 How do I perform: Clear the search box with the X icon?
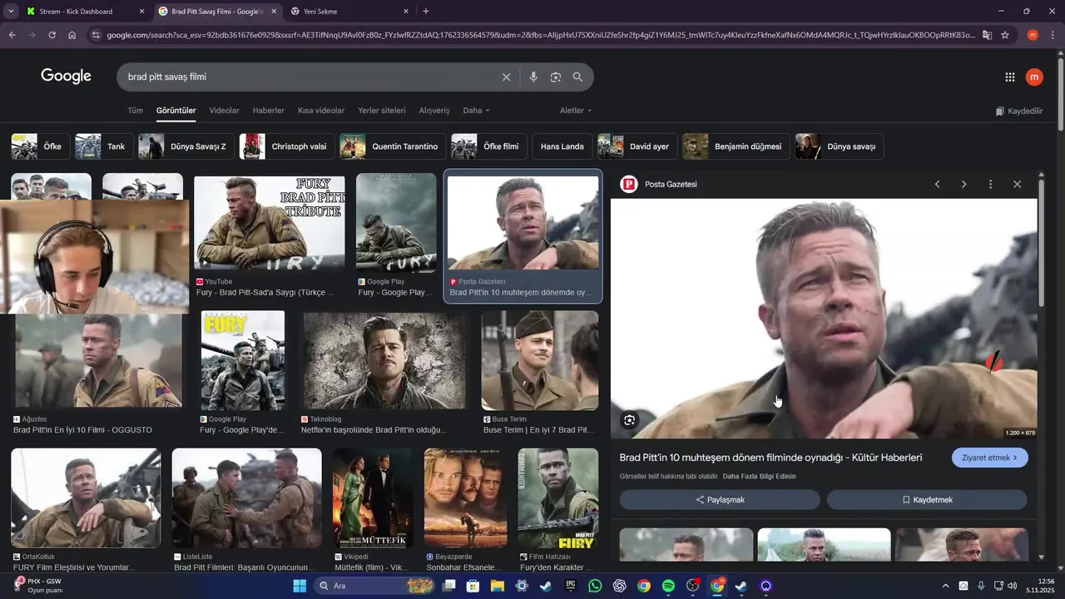pos(506,77)
